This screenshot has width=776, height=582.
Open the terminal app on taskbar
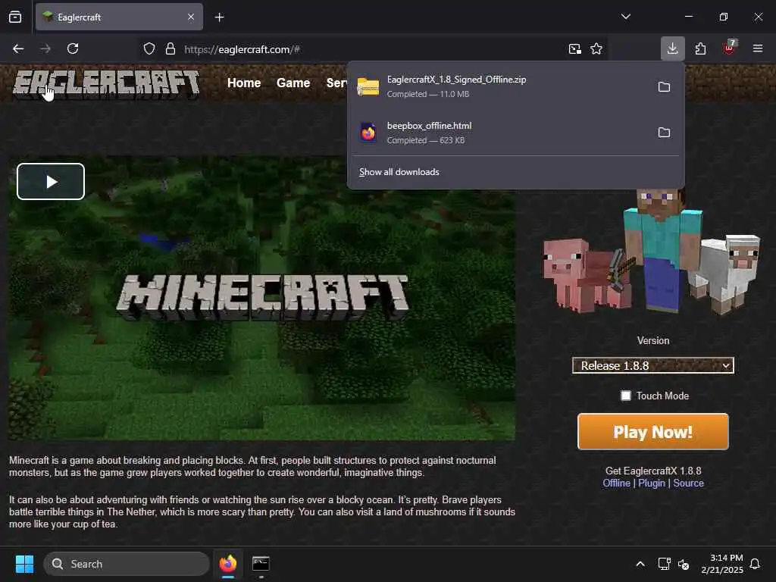tap(261, 564)
